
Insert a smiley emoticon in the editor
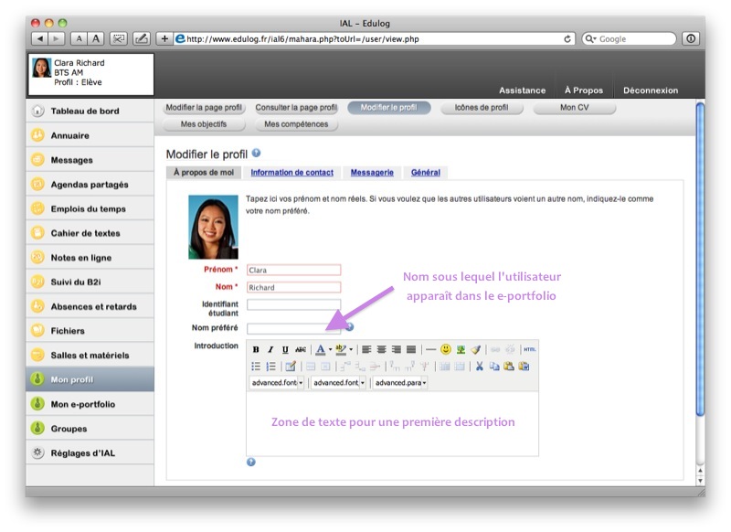(x=446, y=349)
